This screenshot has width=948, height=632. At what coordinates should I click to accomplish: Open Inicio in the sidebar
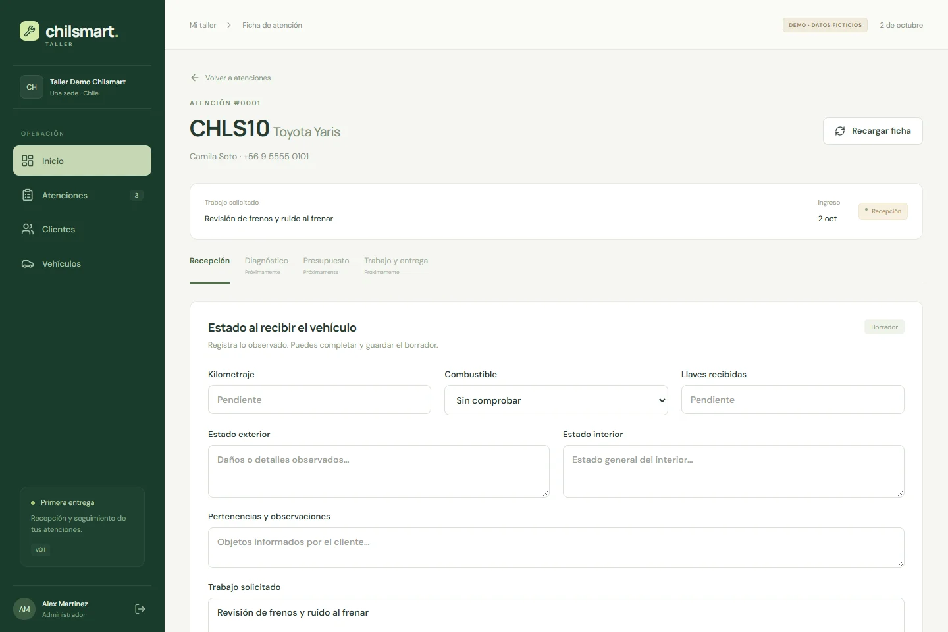coord(82,161)
